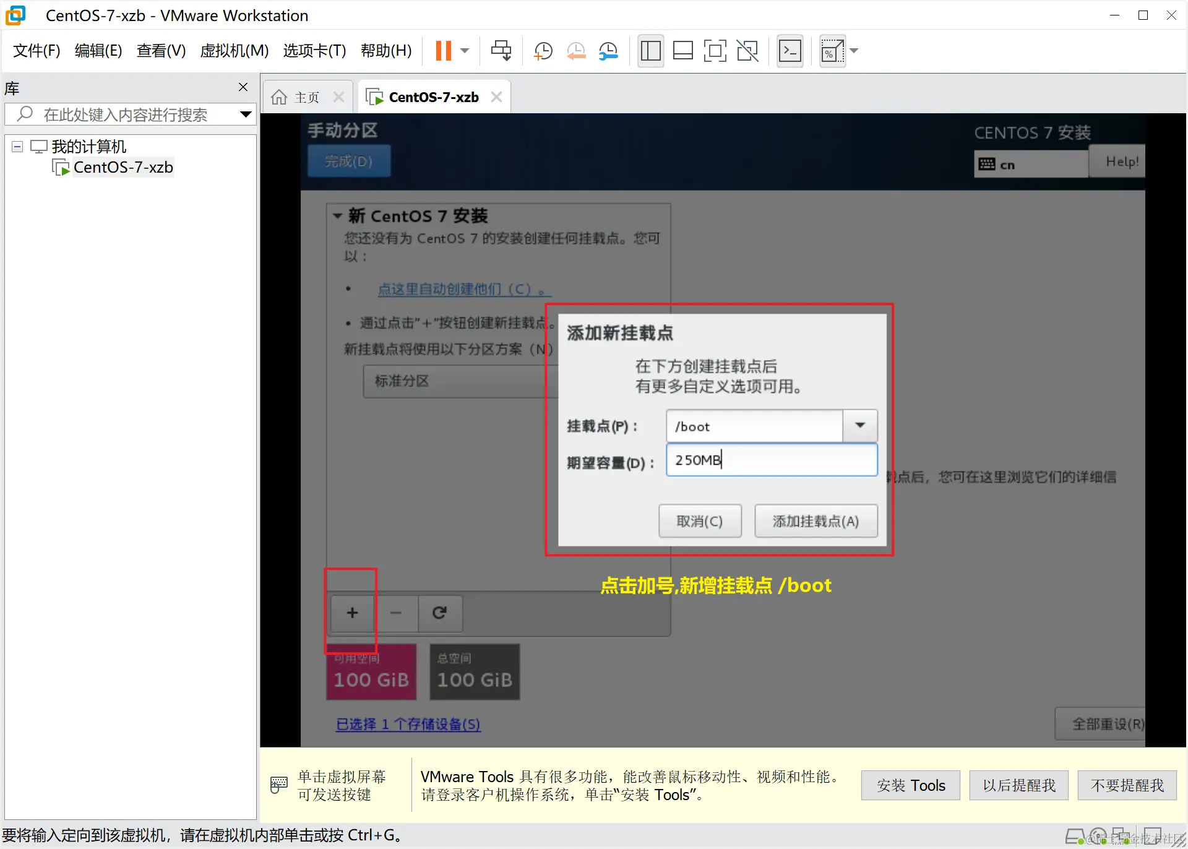1188x849 pixels.
Task: Click the 取消(C) button
Action: pyautogui.click(x=700, y=521)
